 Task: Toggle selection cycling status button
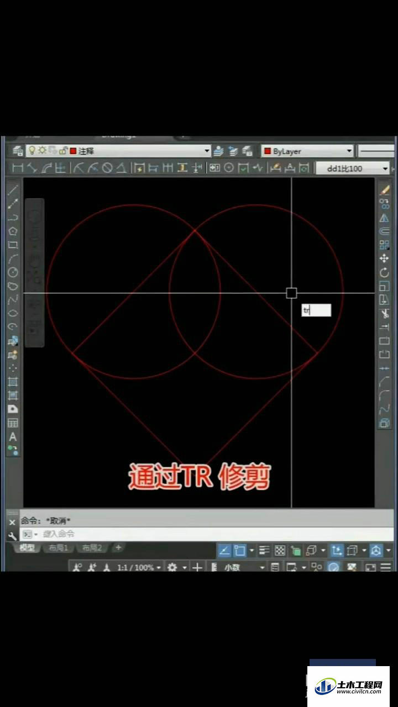point(296,550)
